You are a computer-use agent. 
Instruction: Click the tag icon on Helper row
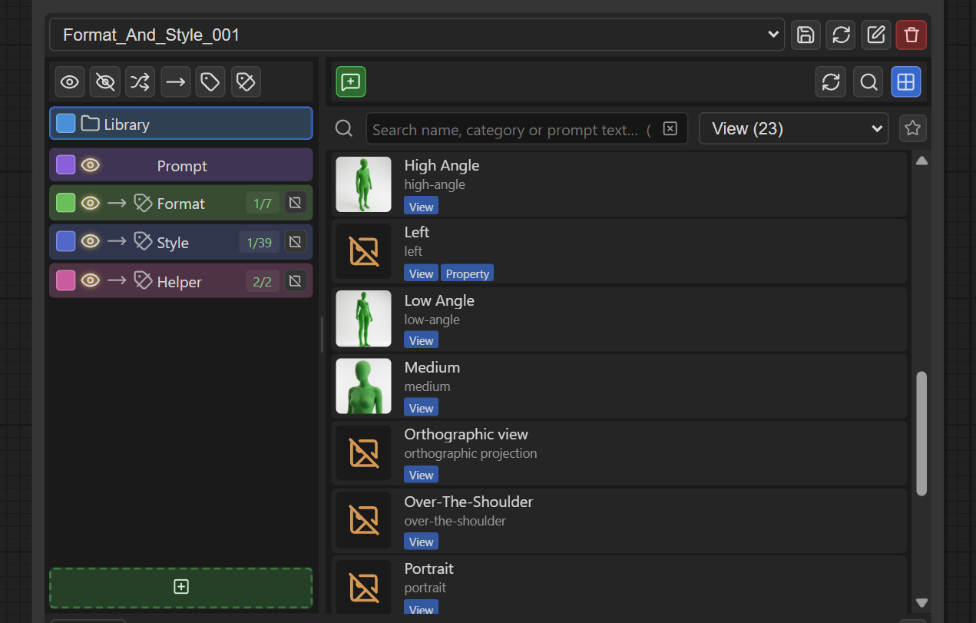[x=143, y=280]
